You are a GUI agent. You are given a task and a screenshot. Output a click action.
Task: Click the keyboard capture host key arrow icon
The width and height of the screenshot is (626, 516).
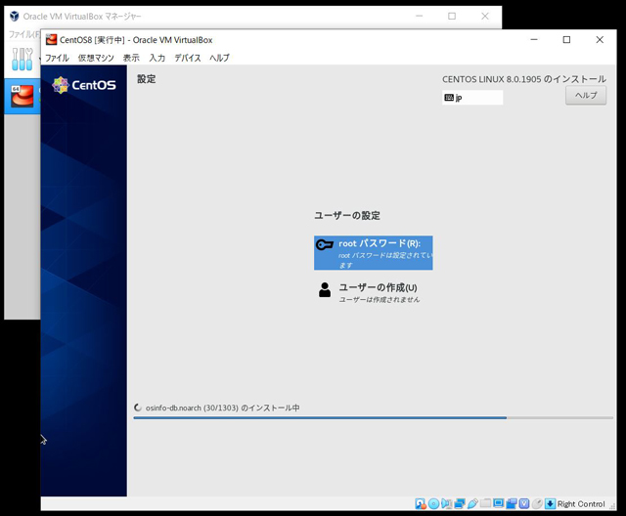coord(550,504)
